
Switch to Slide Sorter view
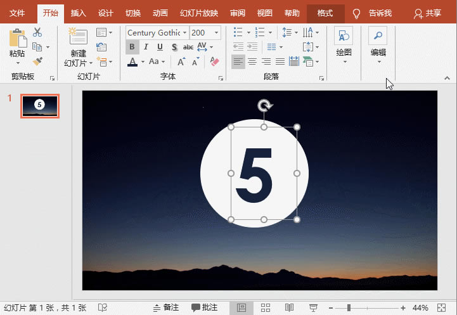[266, 307]
